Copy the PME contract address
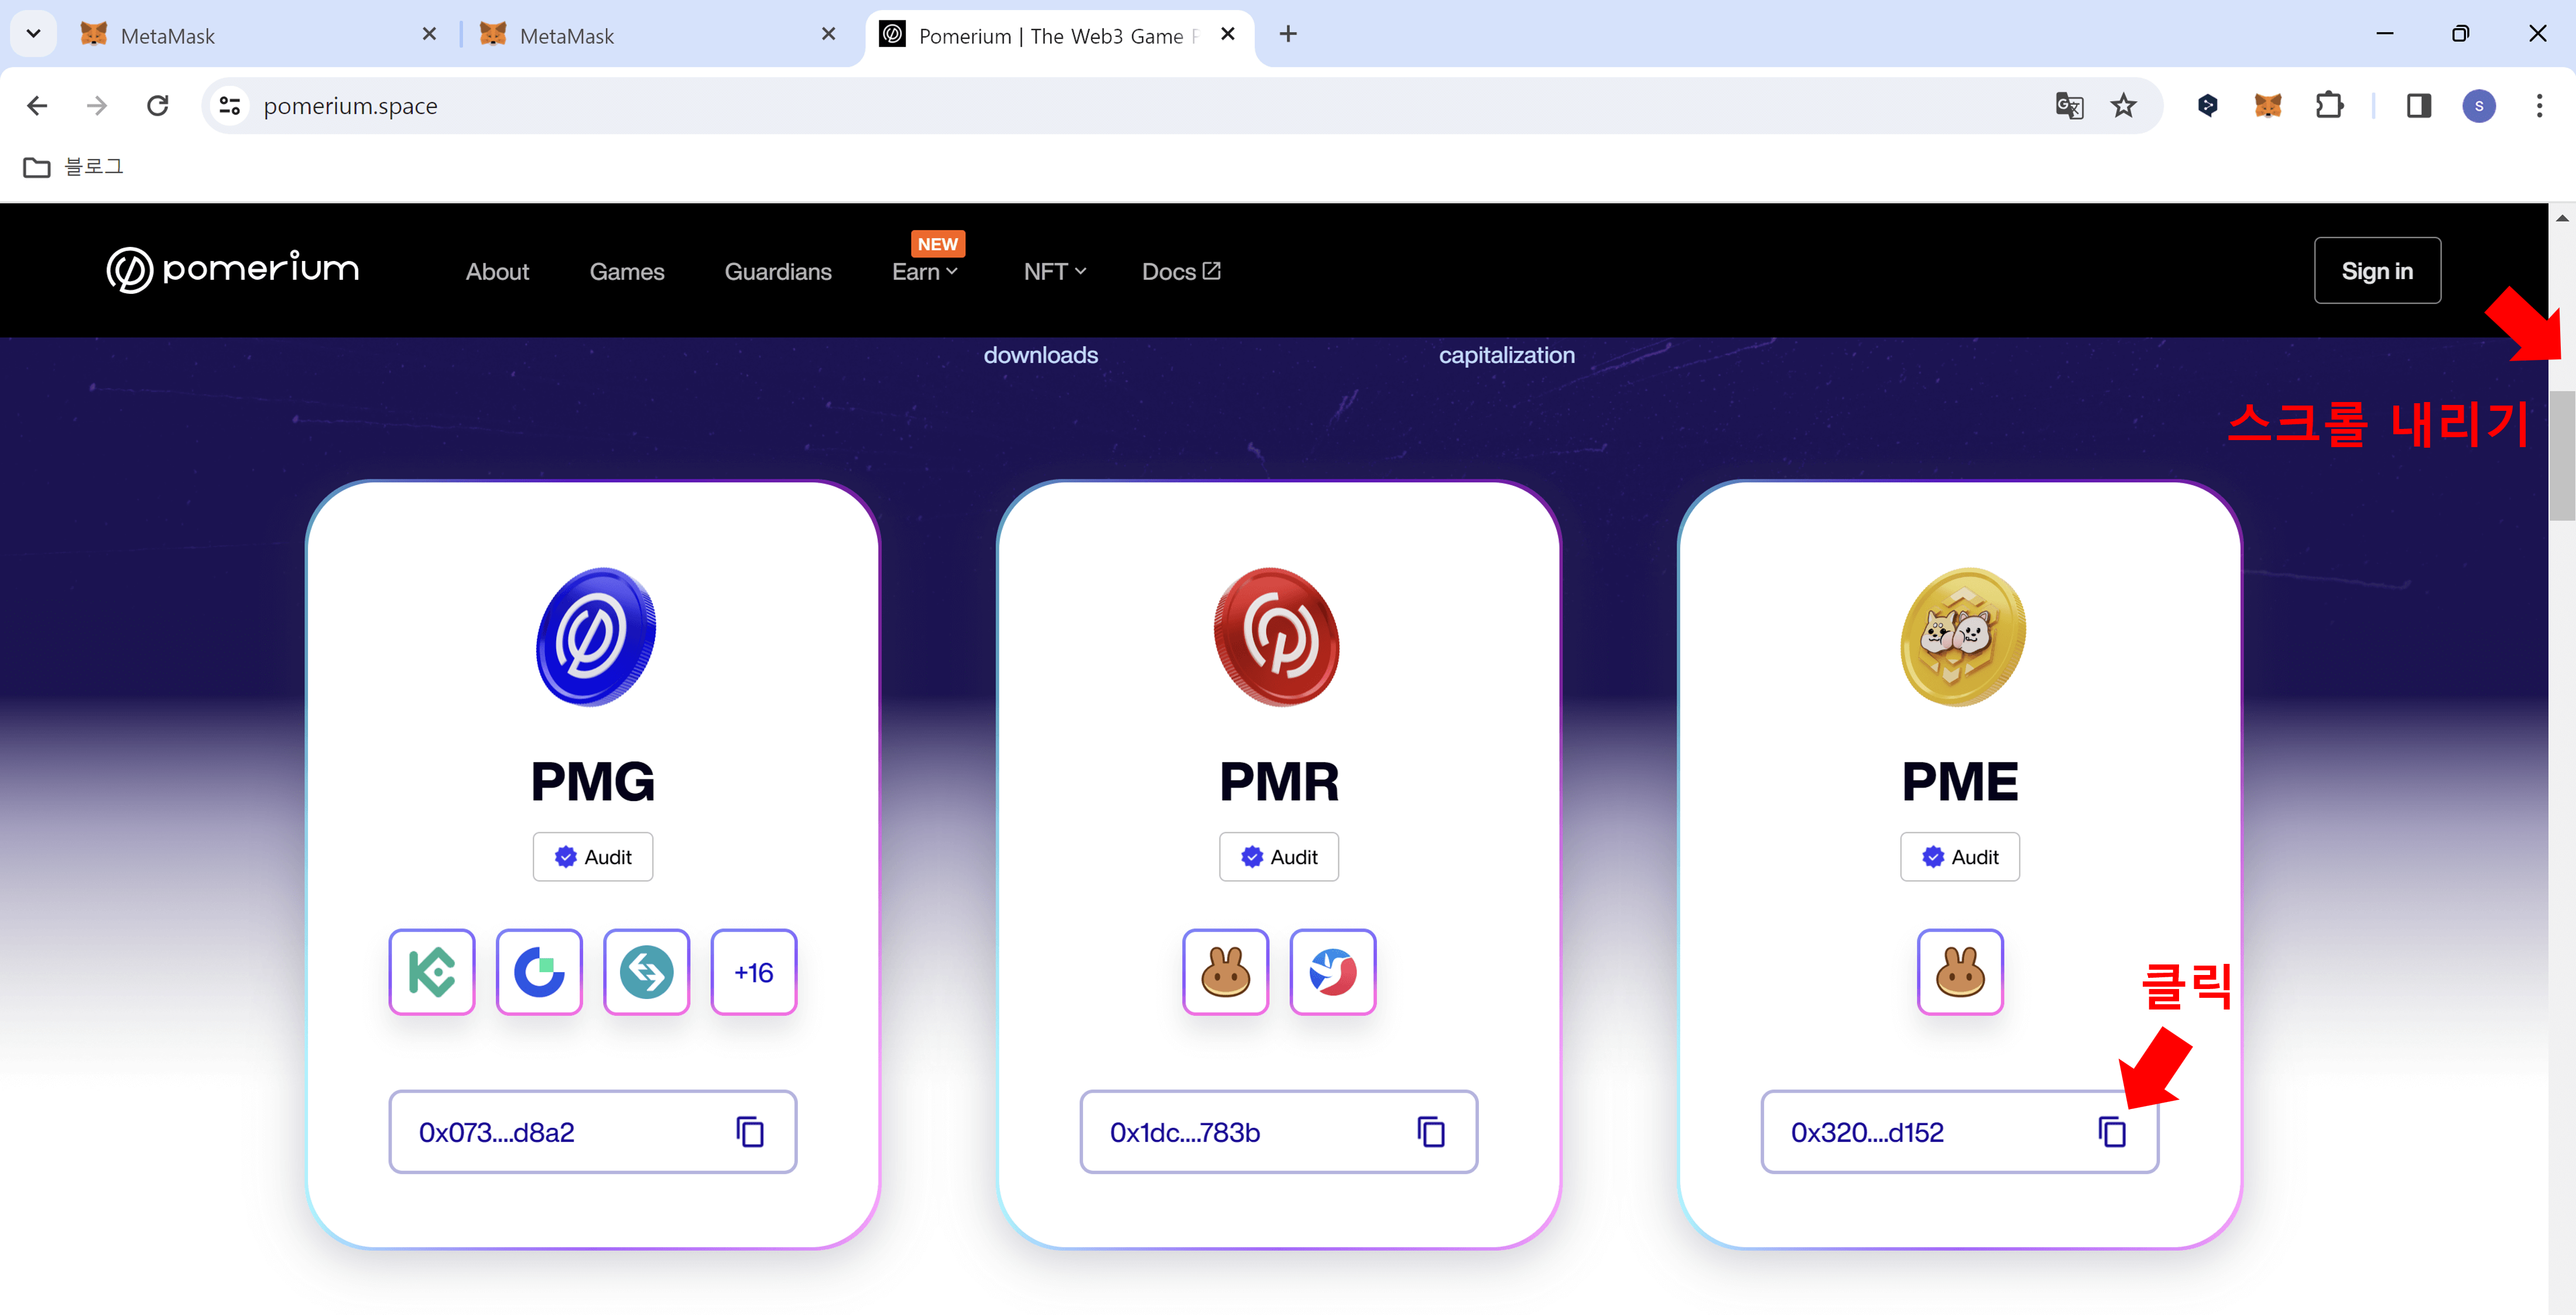Image resolution: width=2576 pixels, height=1315 pixels. [2111, 1132]
